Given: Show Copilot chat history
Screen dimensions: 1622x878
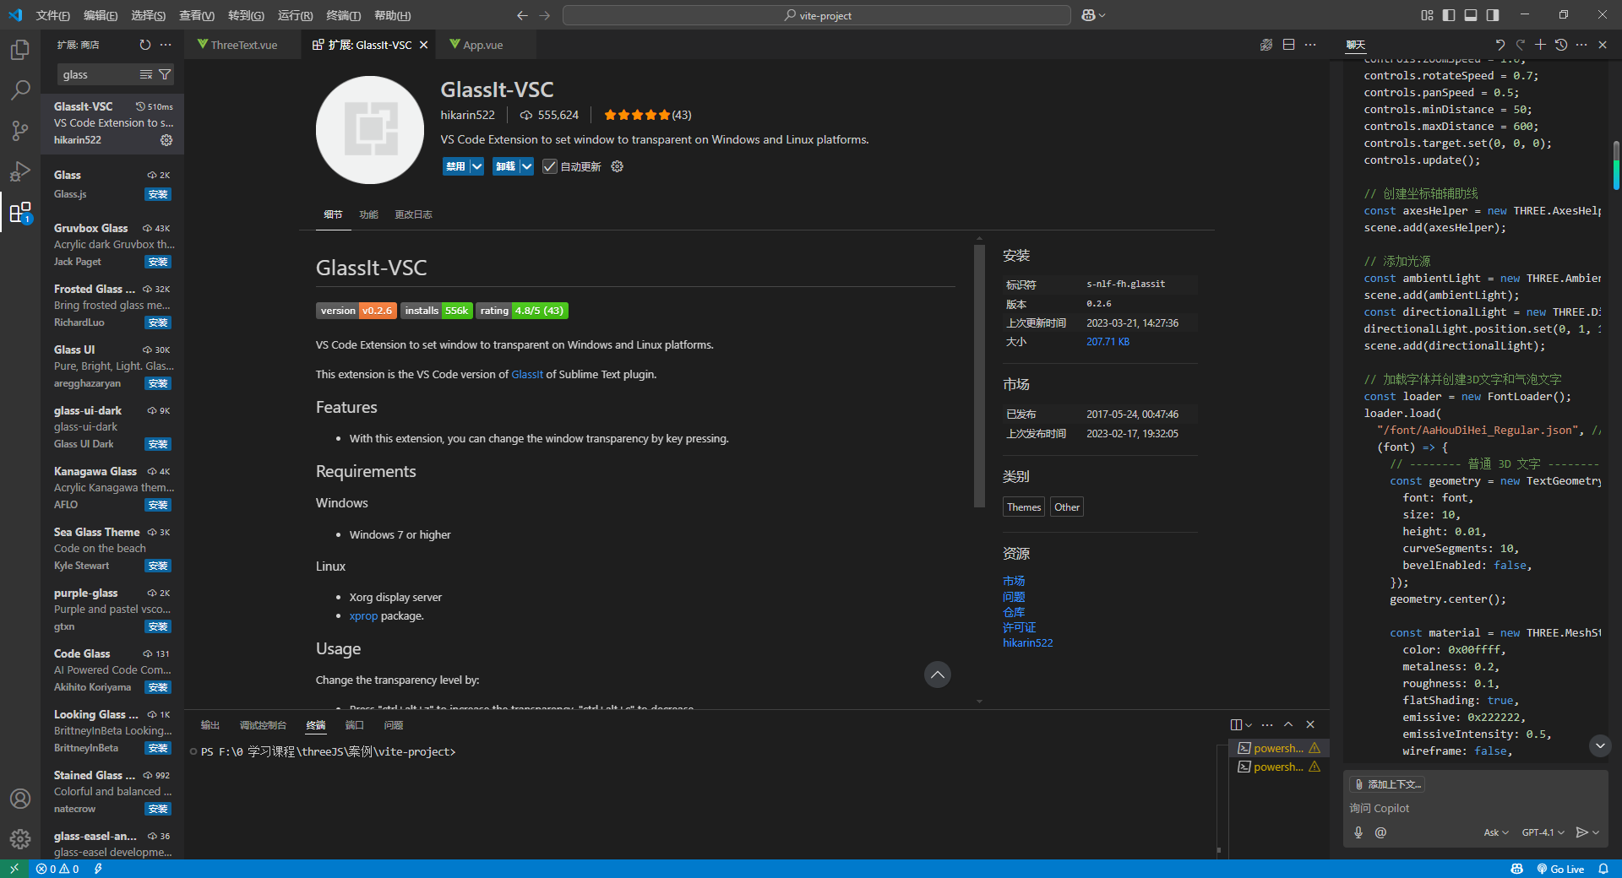Looking at the screenshot, I should pyautogui.click(x=1561, y=45).
